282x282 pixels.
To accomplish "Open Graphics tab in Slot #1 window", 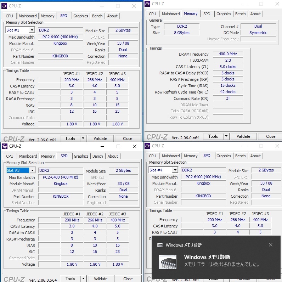I will [x=80, y=16].
